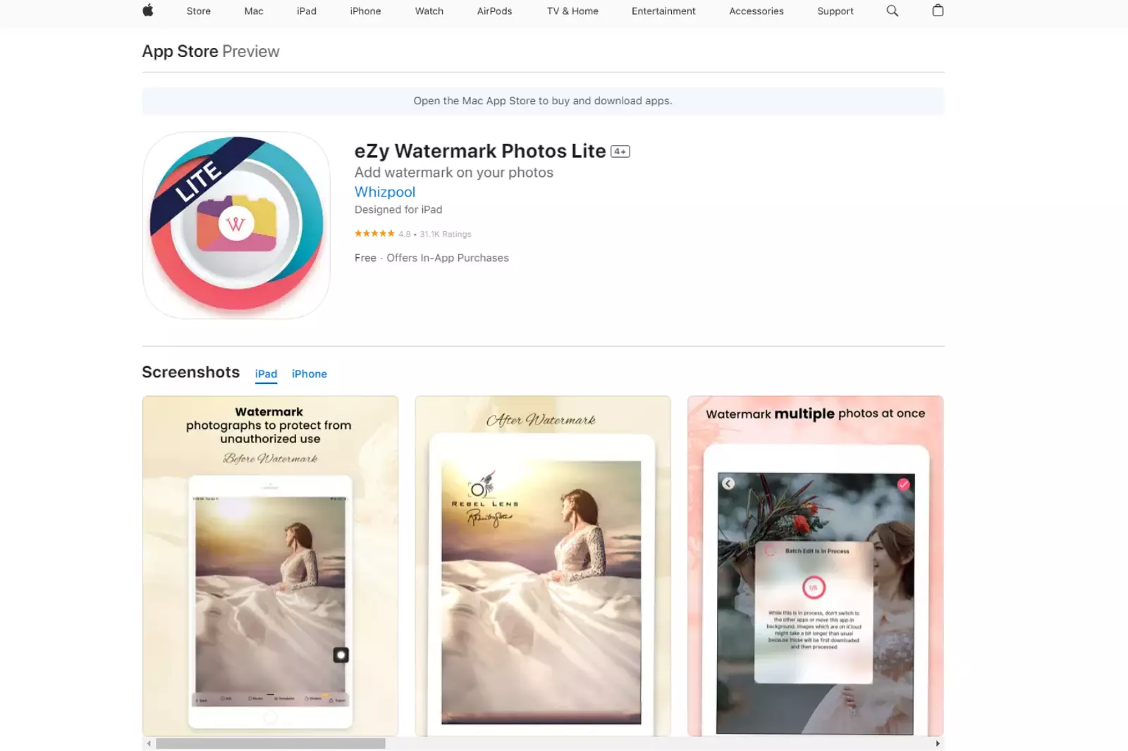
Task: Open the Store menu
Action: point(199,11)
